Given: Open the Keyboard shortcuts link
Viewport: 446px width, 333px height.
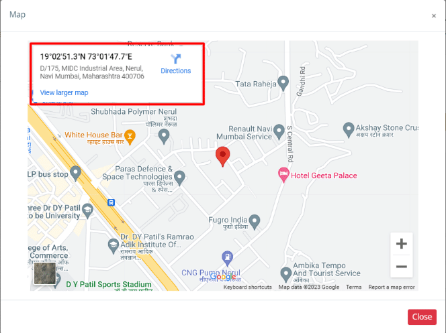Looking at the screenshot, I should click(x=247, y=287).
